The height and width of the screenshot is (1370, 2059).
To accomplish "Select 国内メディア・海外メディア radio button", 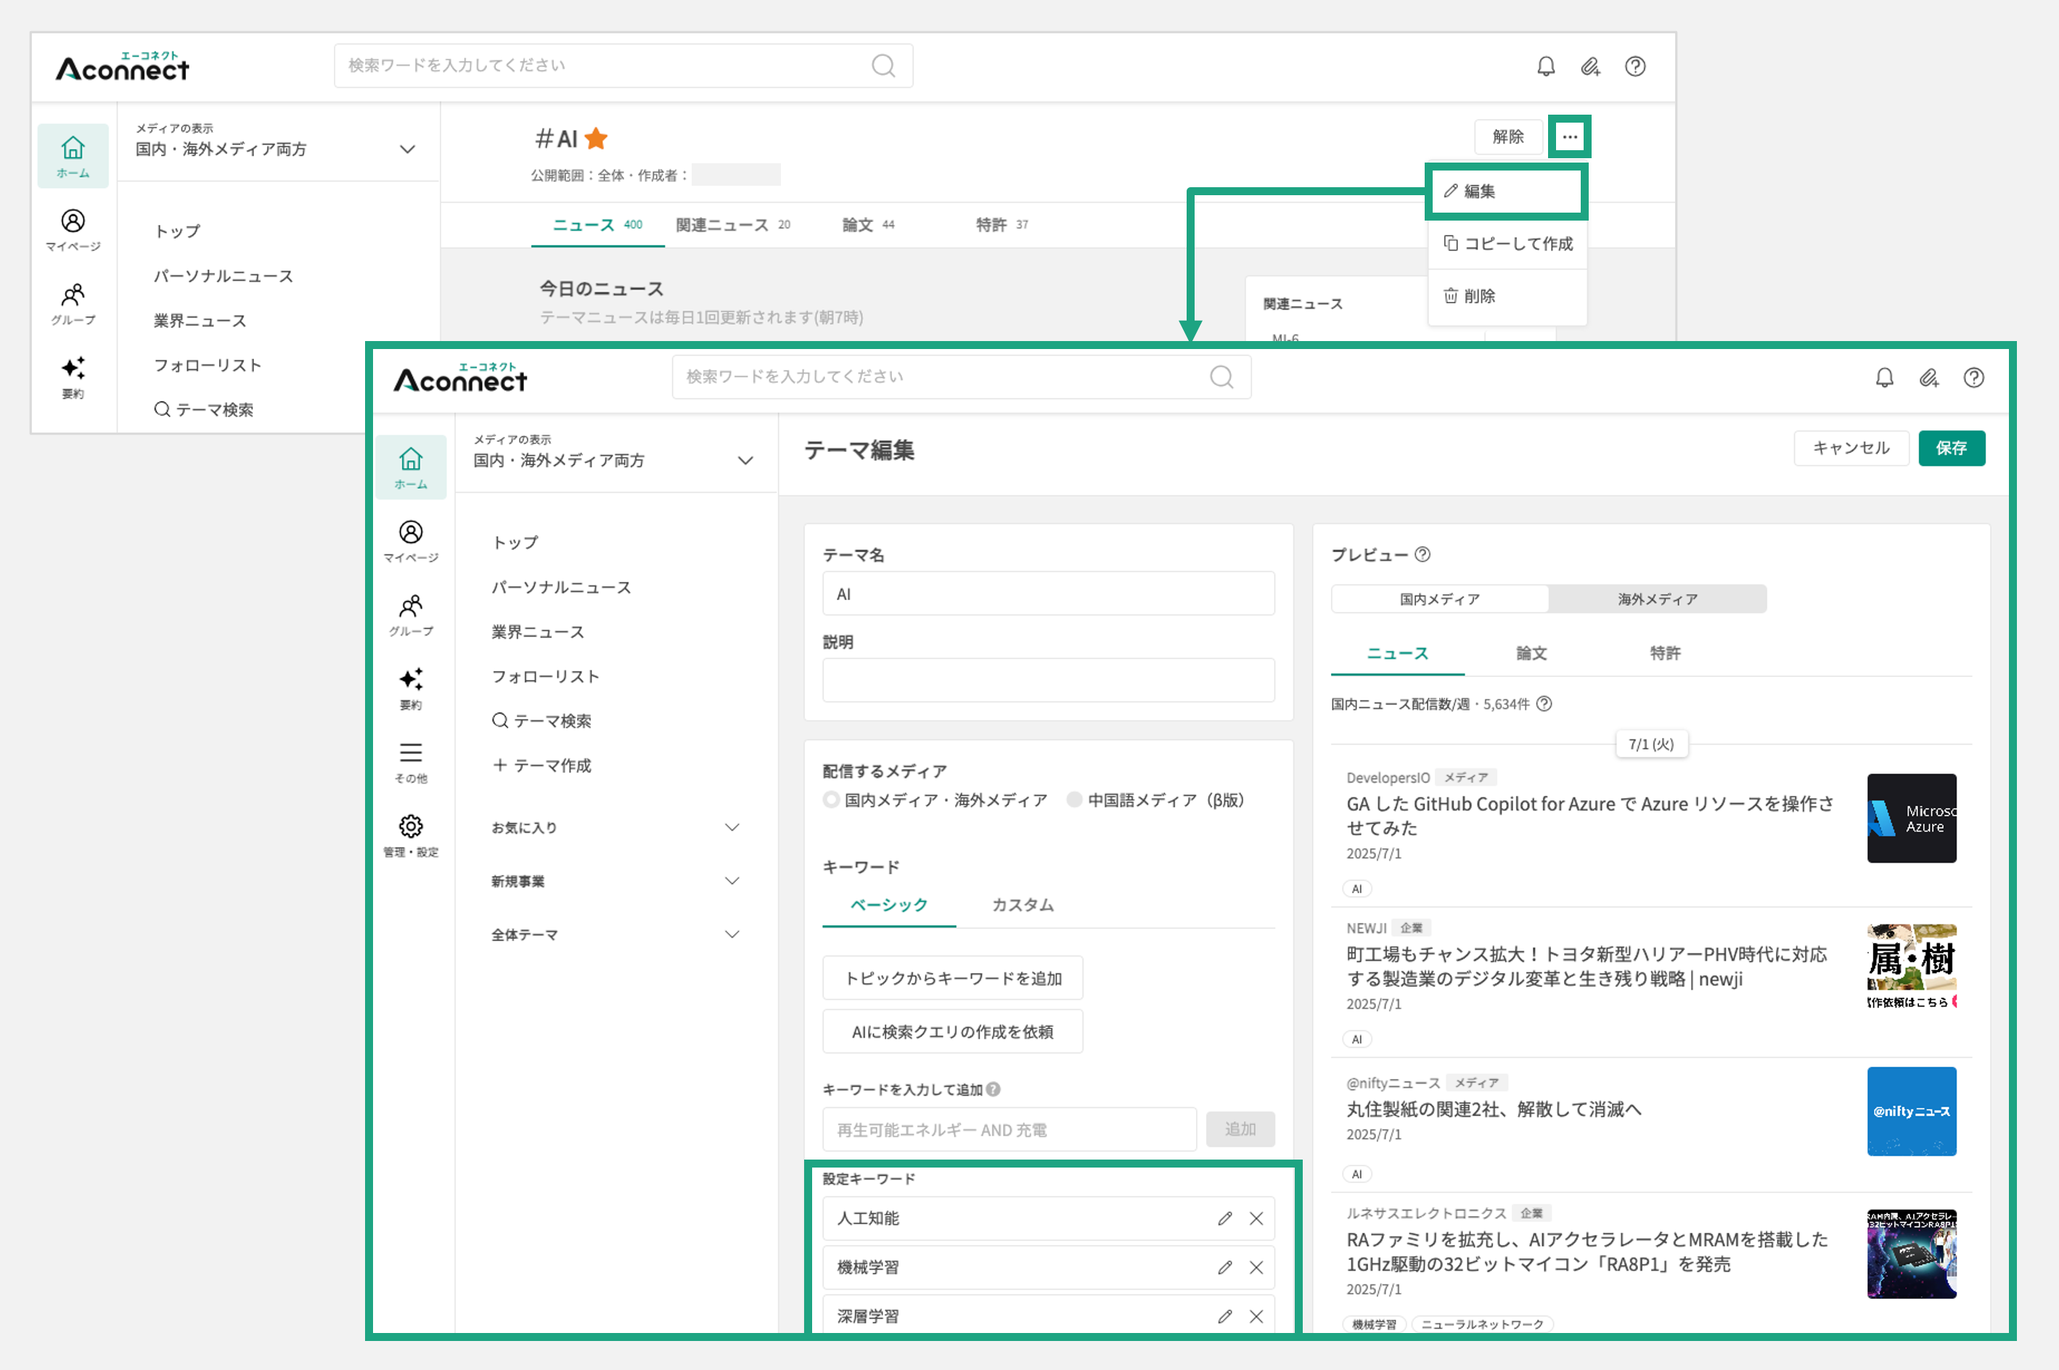I will pyautogui.click(x=831, y=800).
